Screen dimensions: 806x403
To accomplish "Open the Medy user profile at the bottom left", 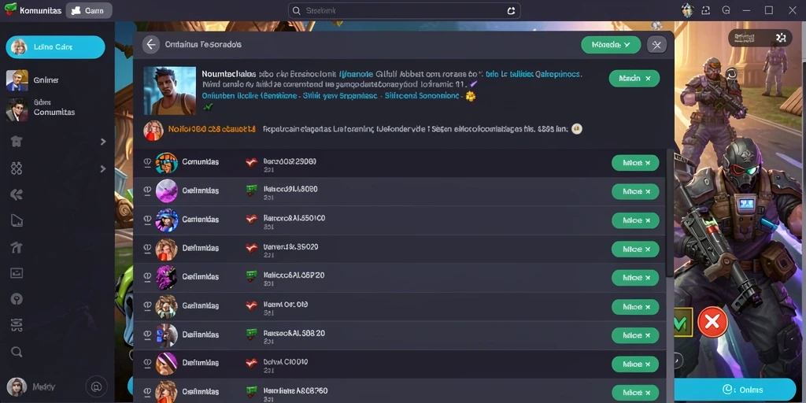I will pos(31,386).
